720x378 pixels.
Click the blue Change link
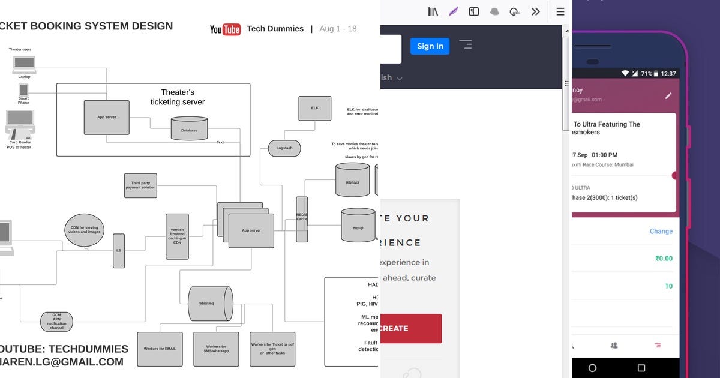(x=661, y=231)
